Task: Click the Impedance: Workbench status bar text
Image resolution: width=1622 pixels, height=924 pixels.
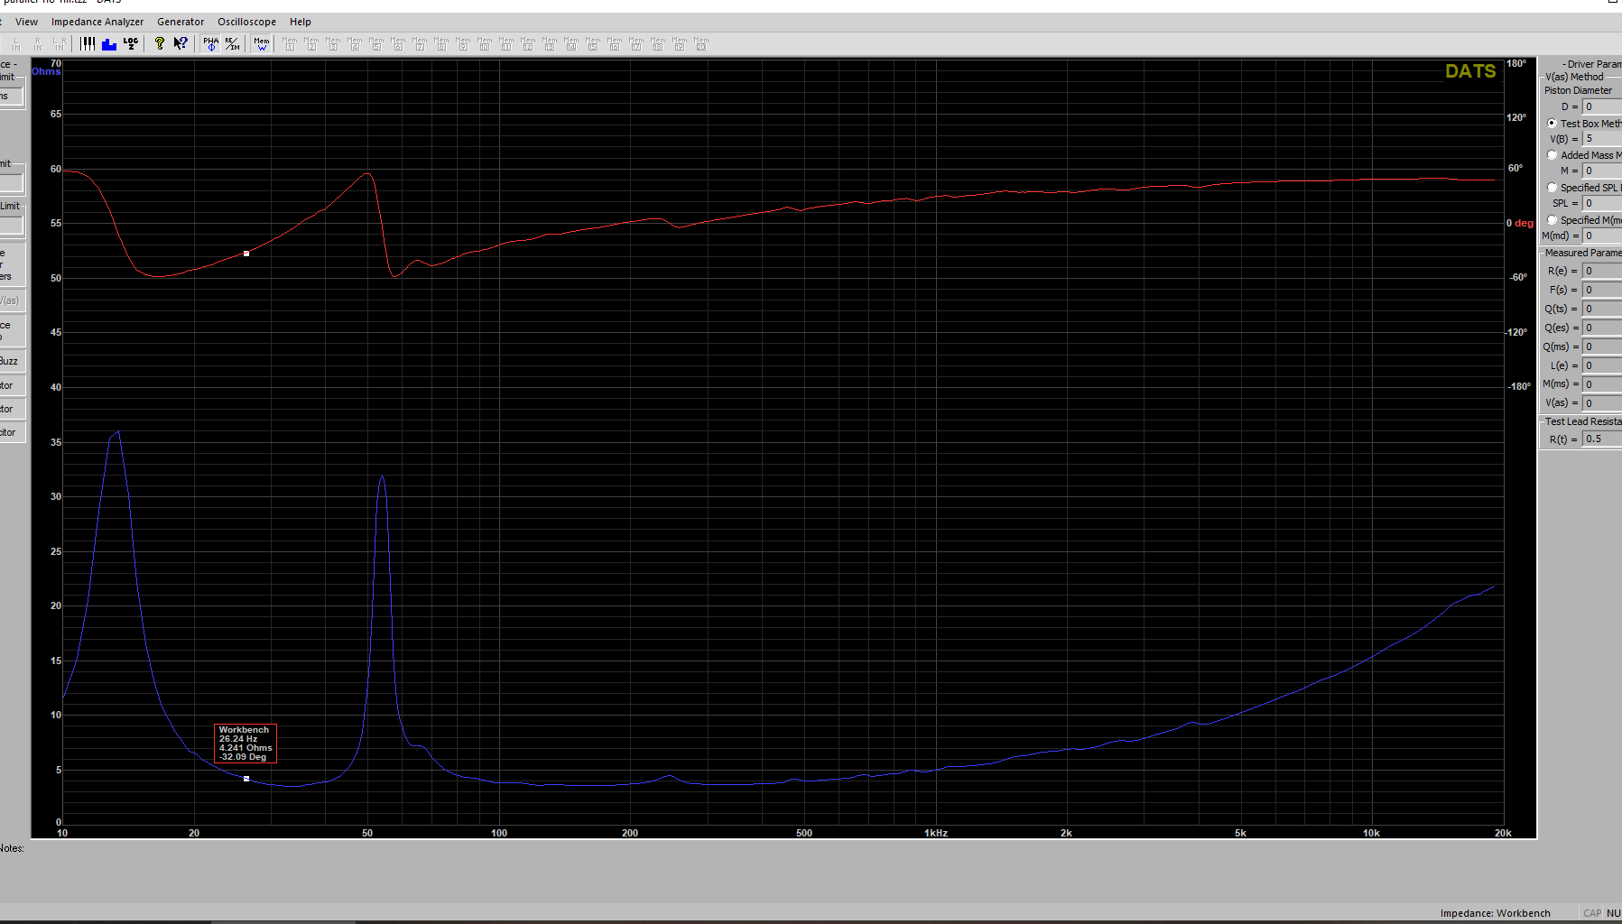Action: 1495,913
